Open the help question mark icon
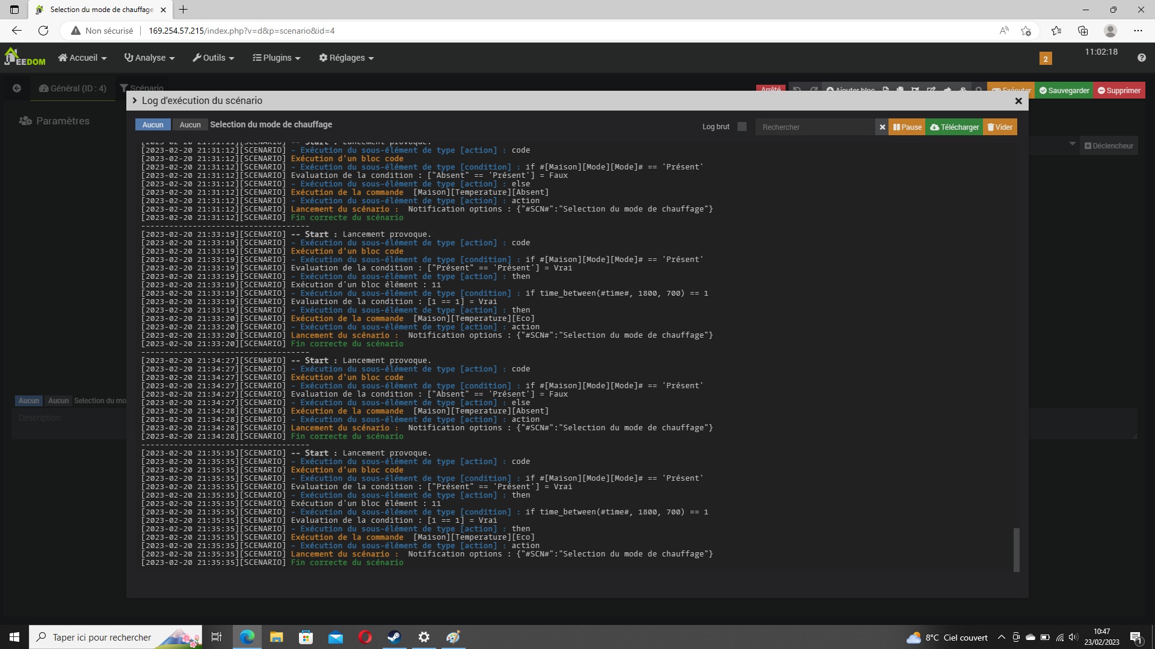1155x649 pixels. 1141,58
